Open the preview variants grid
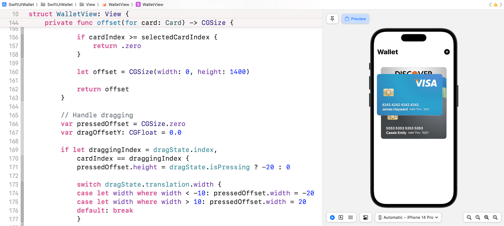504x226 pixels. coord(350,217)
